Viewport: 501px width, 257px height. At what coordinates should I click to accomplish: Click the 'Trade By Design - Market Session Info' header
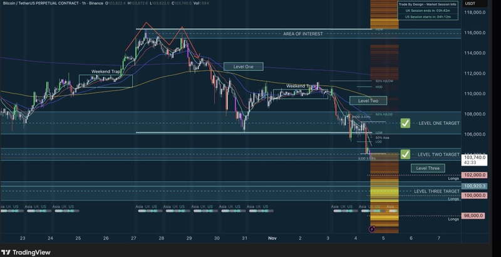(x=428, y=4)
